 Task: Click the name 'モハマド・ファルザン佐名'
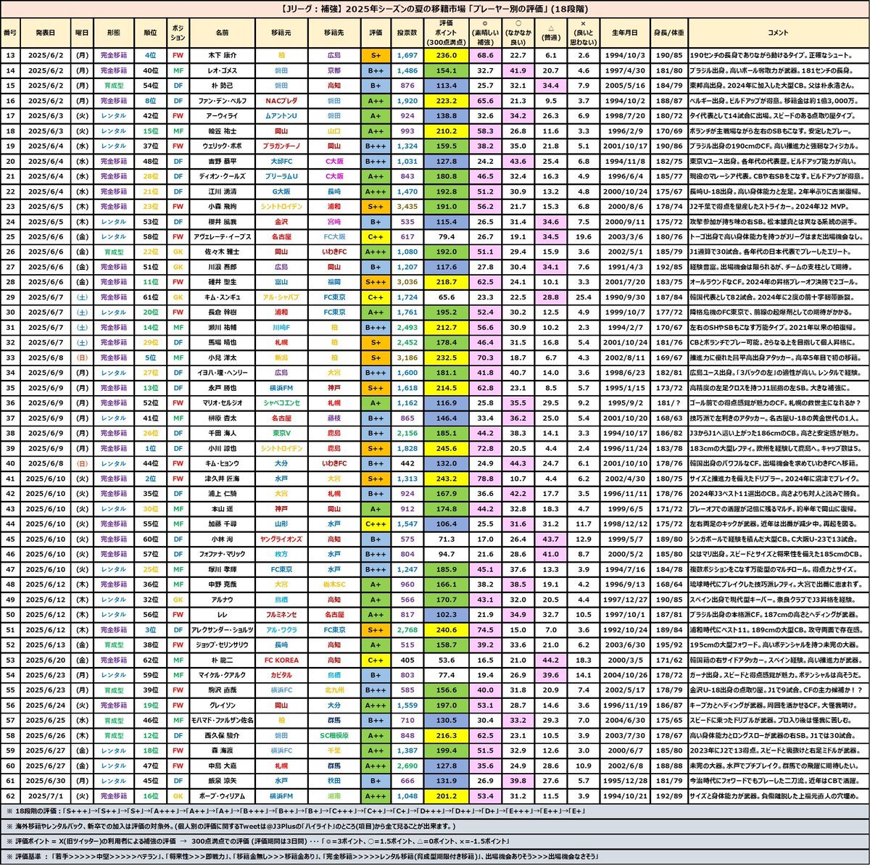click(x=222, y=721)
